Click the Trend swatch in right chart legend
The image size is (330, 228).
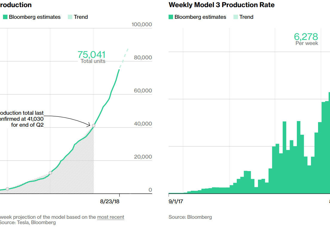[x=236, y=17]
